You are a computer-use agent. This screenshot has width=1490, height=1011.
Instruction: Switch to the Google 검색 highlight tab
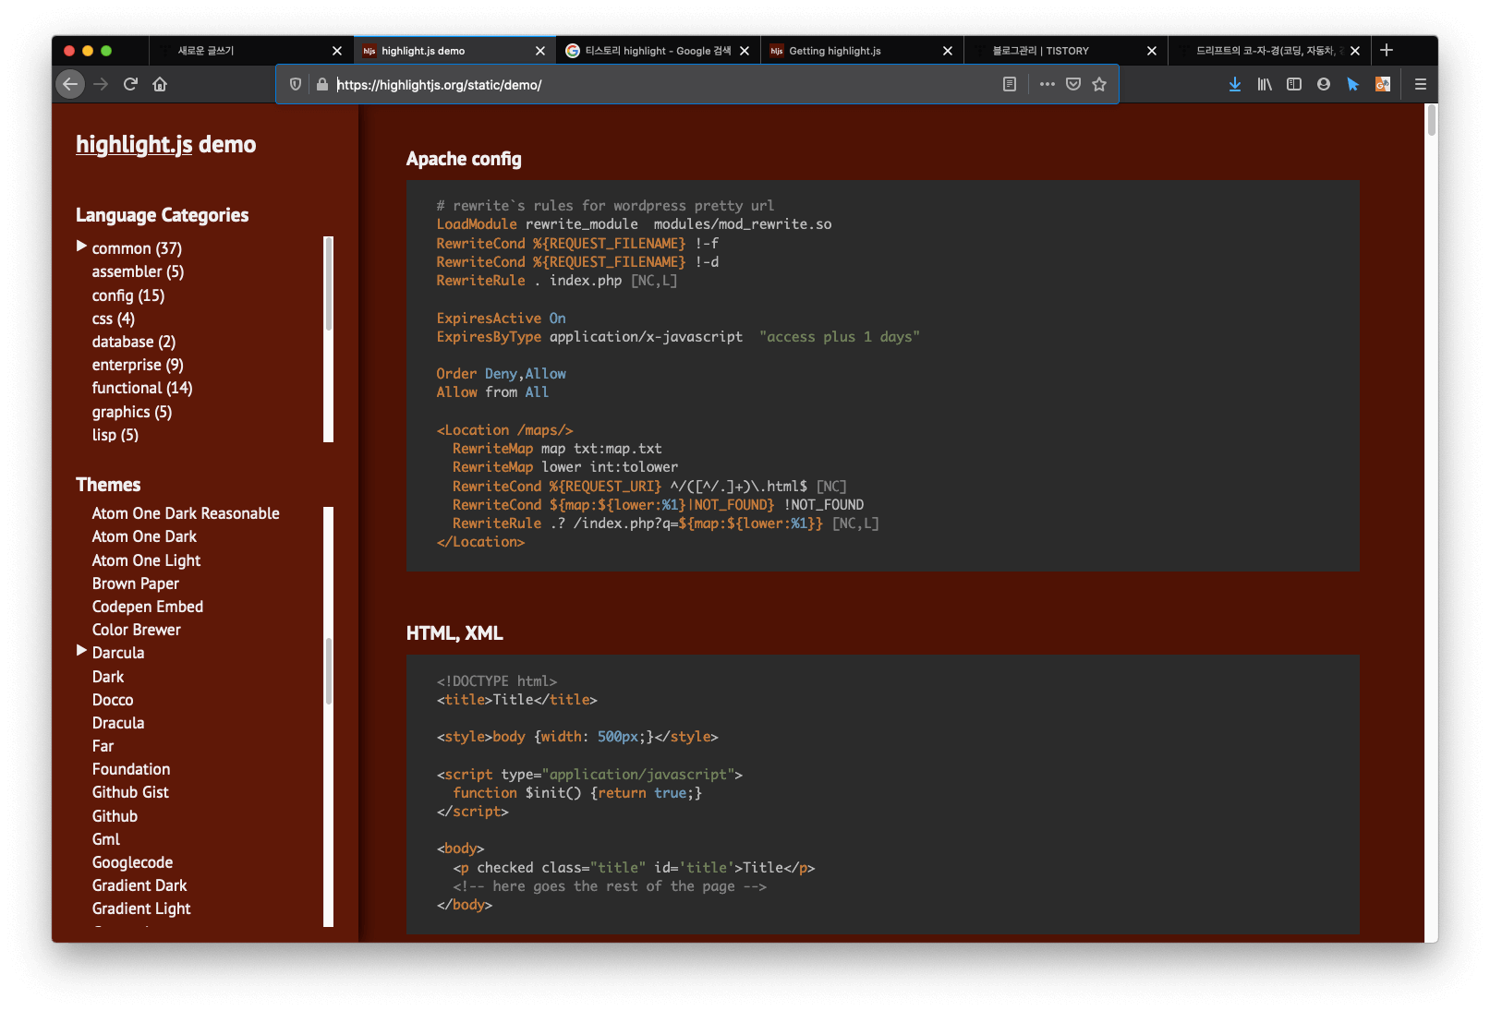pos(659,51)
